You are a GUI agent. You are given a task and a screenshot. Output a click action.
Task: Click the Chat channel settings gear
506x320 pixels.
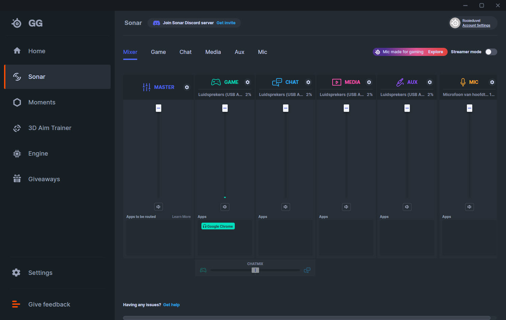tap(308, 82)
